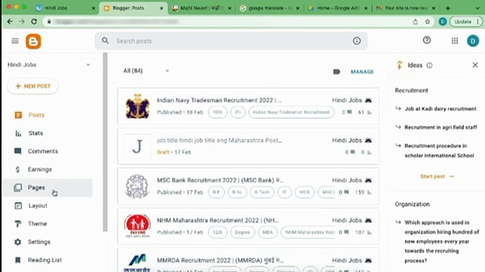Click the info icon next to Ideas
The image size is (485, 272).
point(429,65)
